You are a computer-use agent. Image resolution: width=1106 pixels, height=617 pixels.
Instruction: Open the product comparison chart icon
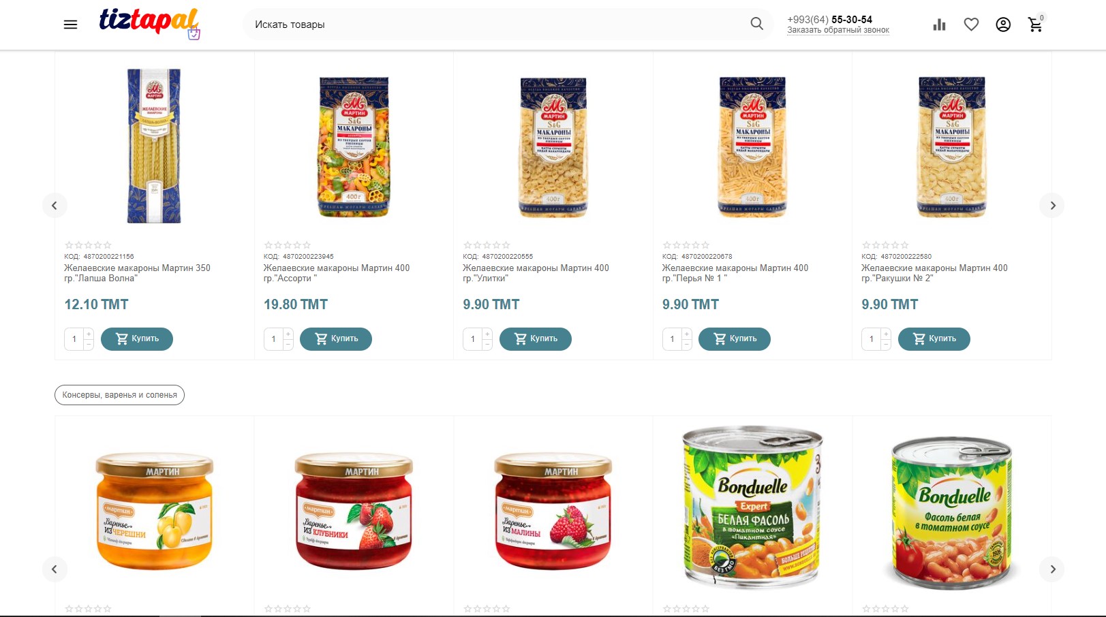tap(939, 25)
